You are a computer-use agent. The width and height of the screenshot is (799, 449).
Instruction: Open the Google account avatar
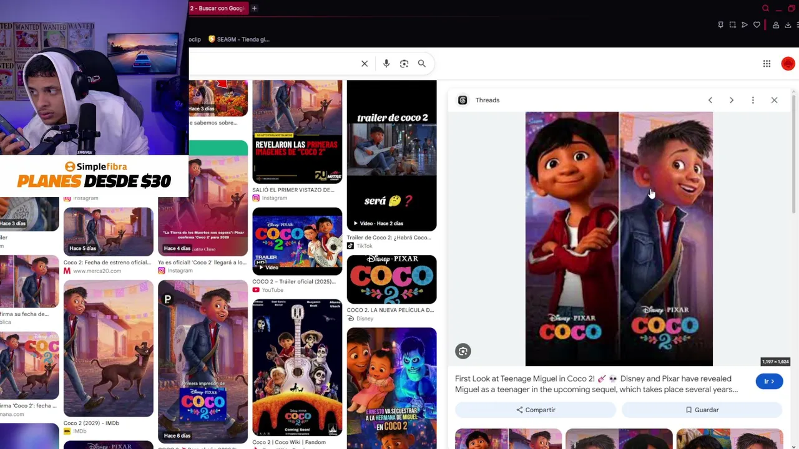tap(788, 64)
